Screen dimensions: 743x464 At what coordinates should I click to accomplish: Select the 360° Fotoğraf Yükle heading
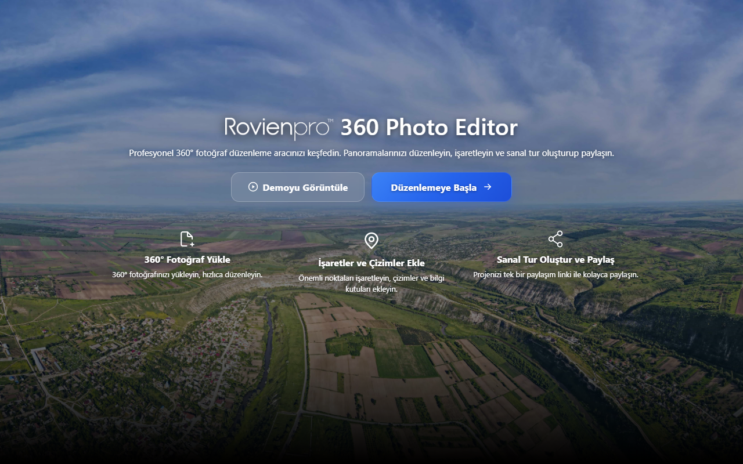[x=187, y=259]
